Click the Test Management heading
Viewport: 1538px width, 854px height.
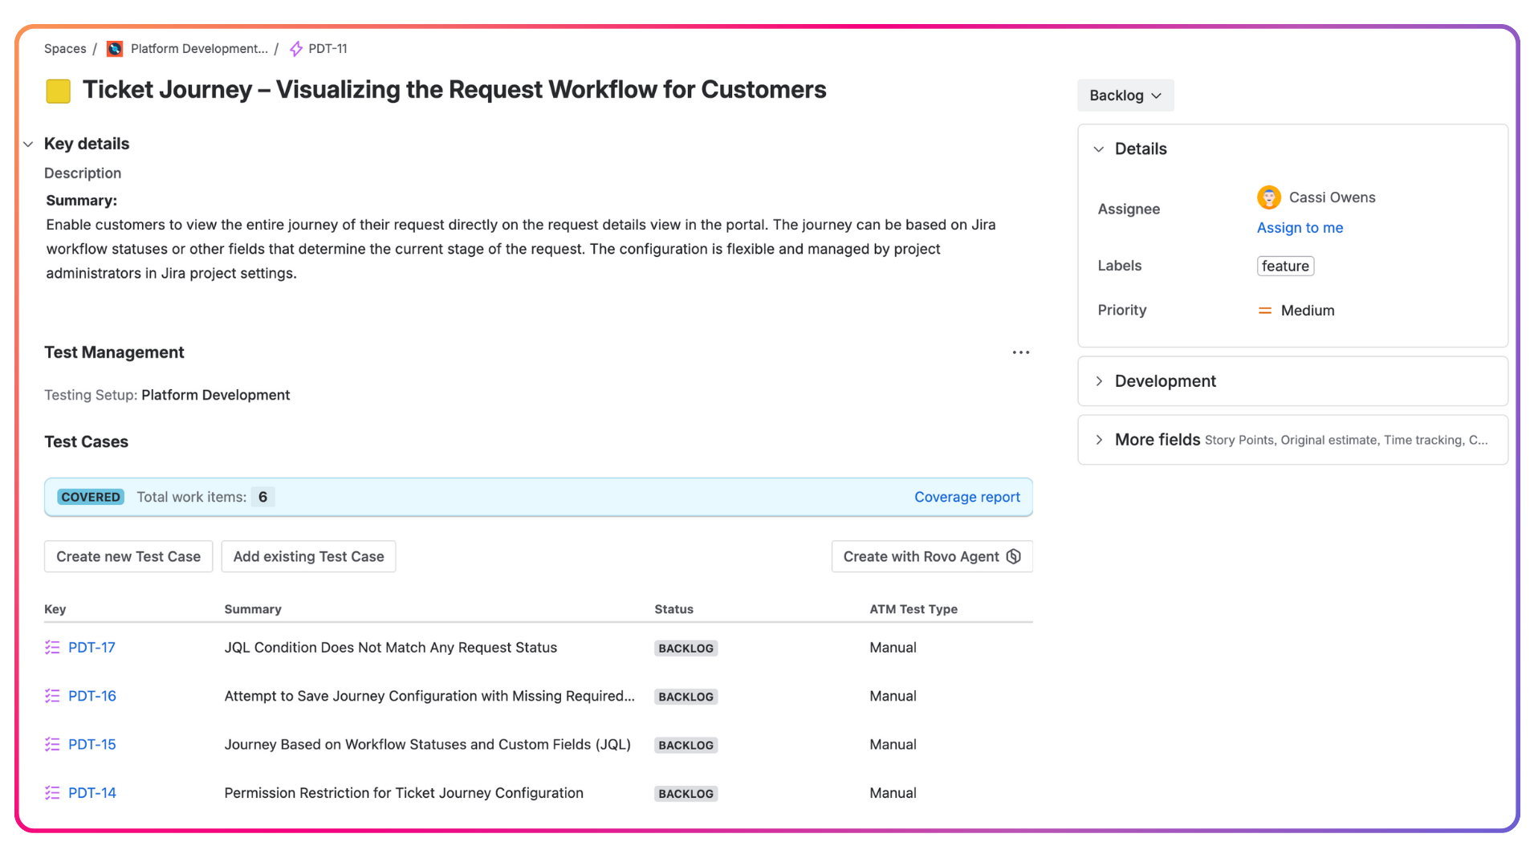click(114, 352)
